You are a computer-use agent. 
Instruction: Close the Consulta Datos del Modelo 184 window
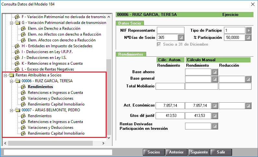coord(253,4)
